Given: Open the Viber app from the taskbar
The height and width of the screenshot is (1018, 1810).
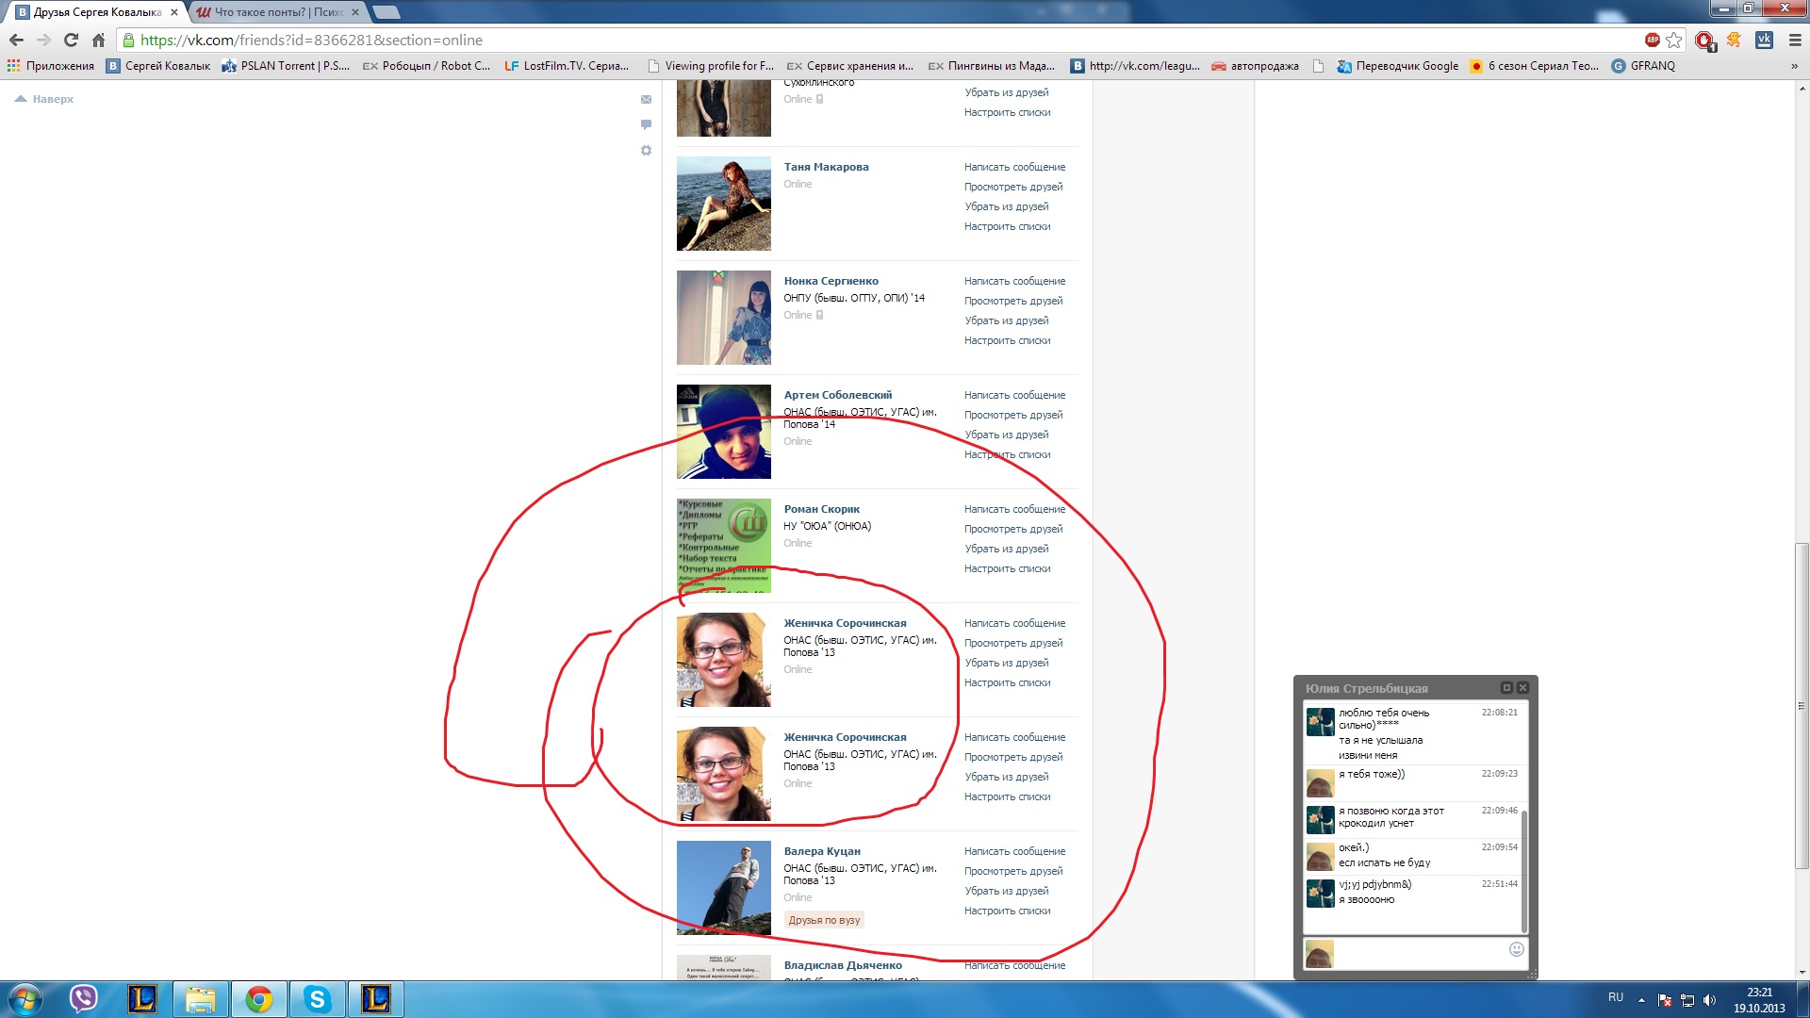Looking at the screenshot, I should pos(84,998).
